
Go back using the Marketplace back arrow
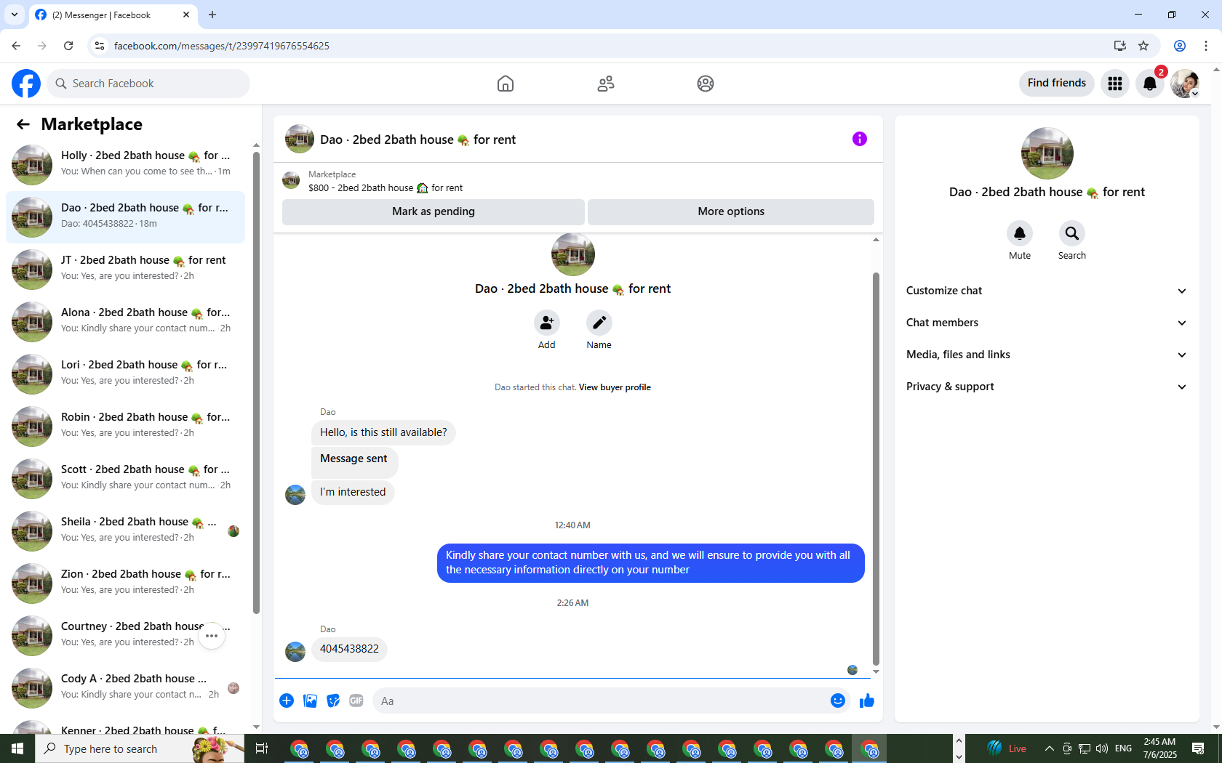click(x=23, y=124)
